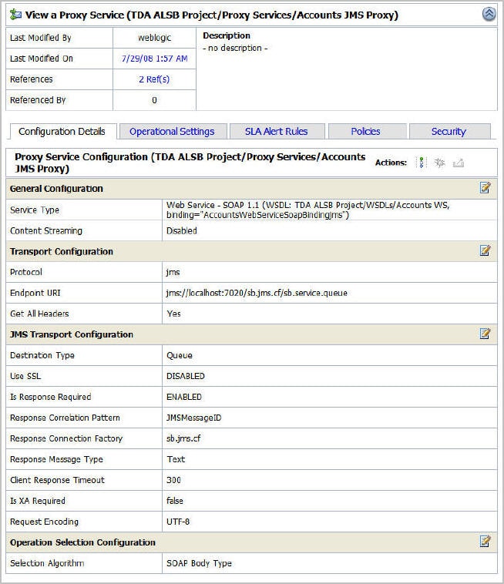Open the message flow action icon
Image resolution: width=504 pixels, height=584 pixels.
[x=421, y=163]
